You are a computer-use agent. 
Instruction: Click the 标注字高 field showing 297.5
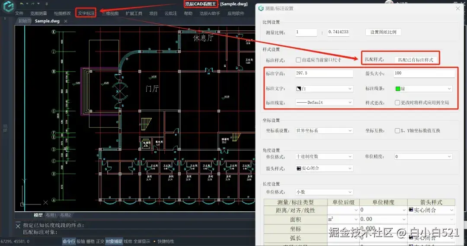[324, 73]
